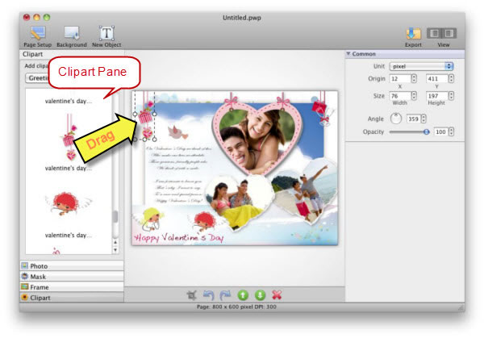Add a New Object text item
This screenshot has height=338, width=484.
(106, 33)
